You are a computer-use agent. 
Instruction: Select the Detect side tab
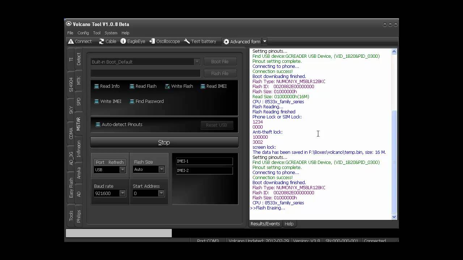[x=78, y=59]
